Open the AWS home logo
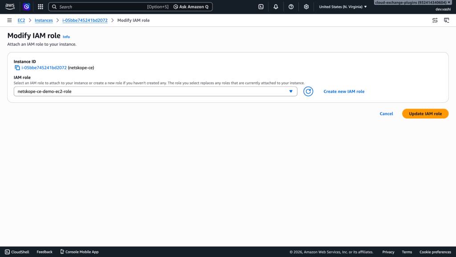This screenshot has width=456, height=257. point(10,7)
